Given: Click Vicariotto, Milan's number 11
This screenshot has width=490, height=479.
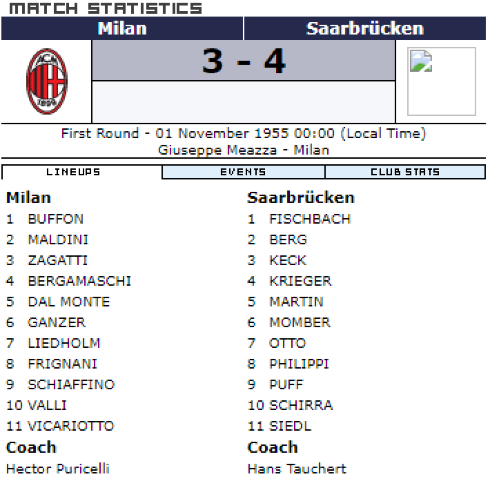Looking at the screenshot, I should (71, 426).
